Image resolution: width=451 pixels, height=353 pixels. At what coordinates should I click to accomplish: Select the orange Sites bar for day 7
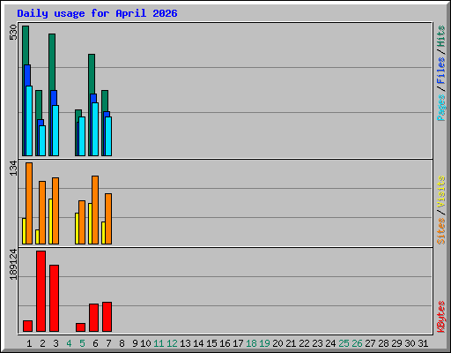(x=108, y=219)
